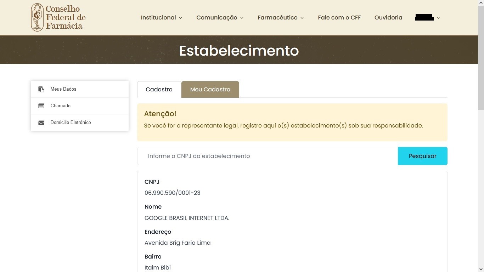Switch to the Cadastro tab

(159, 90)
